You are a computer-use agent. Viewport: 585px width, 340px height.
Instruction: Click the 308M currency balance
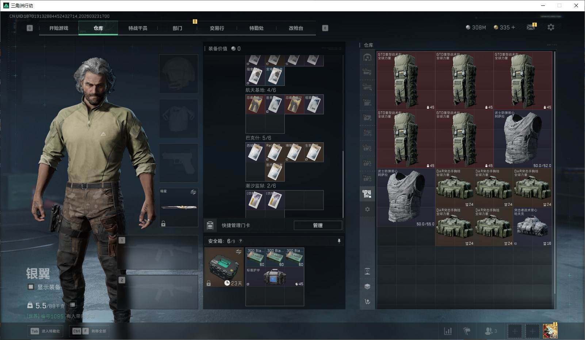click(x=476, y=27)
